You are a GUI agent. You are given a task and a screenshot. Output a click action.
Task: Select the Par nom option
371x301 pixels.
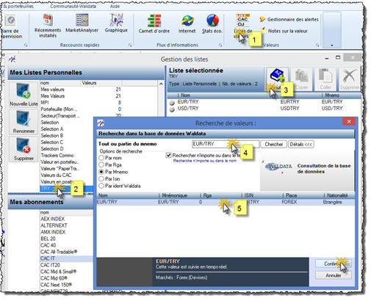(101, 158)
